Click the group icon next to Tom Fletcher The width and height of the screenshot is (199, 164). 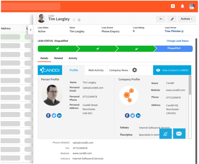tap(183, 31)
